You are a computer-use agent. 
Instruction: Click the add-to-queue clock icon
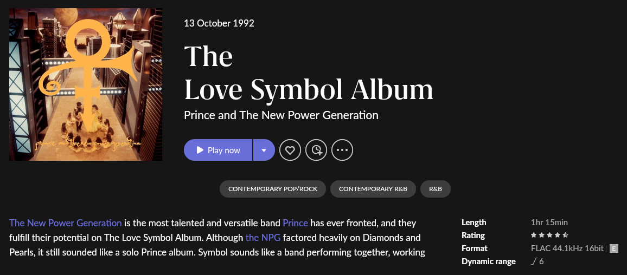316,150
